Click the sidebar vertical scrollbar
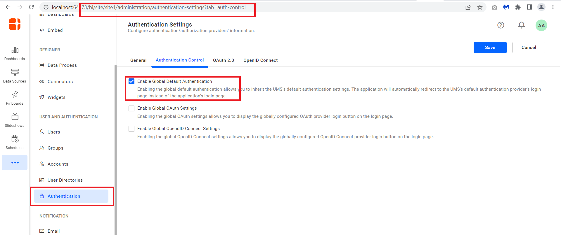Viewport: 561px width, 235px height. pos(115,150)
